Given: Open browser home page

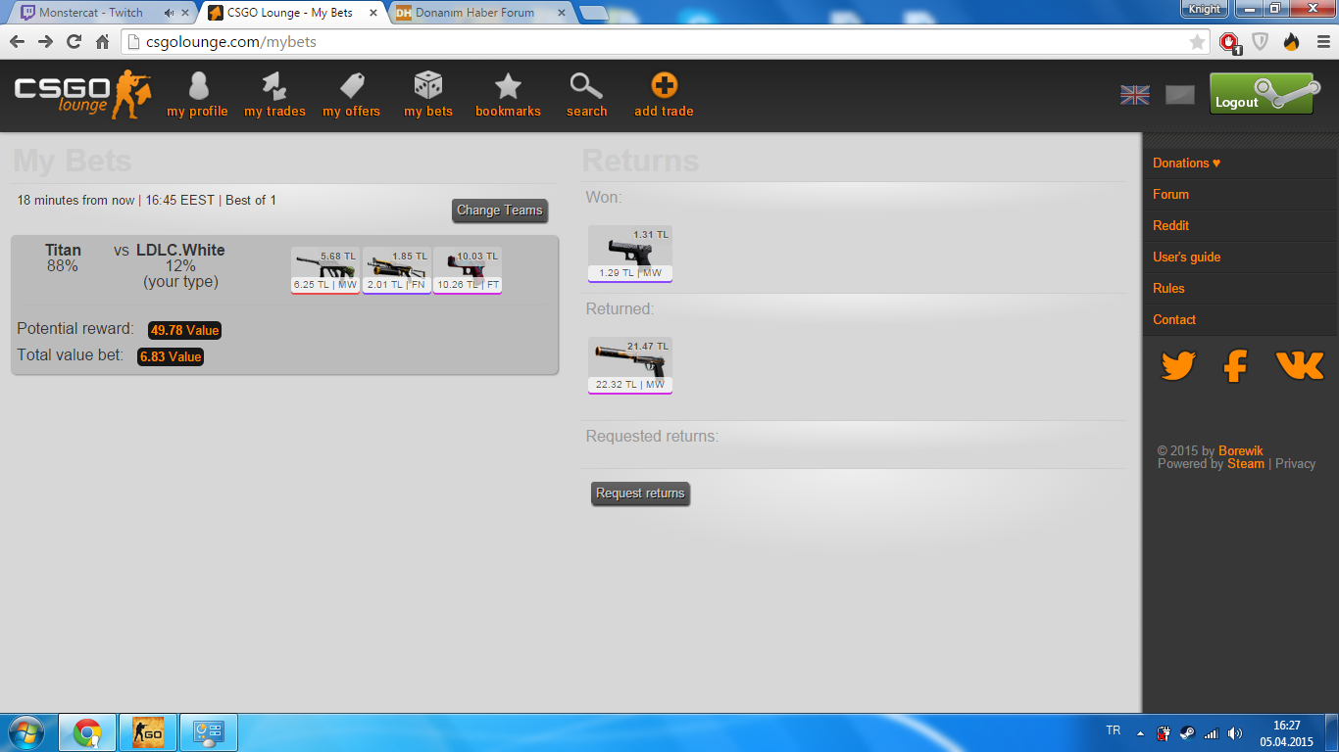Looking at the screenshot, I should coord(102,42).
